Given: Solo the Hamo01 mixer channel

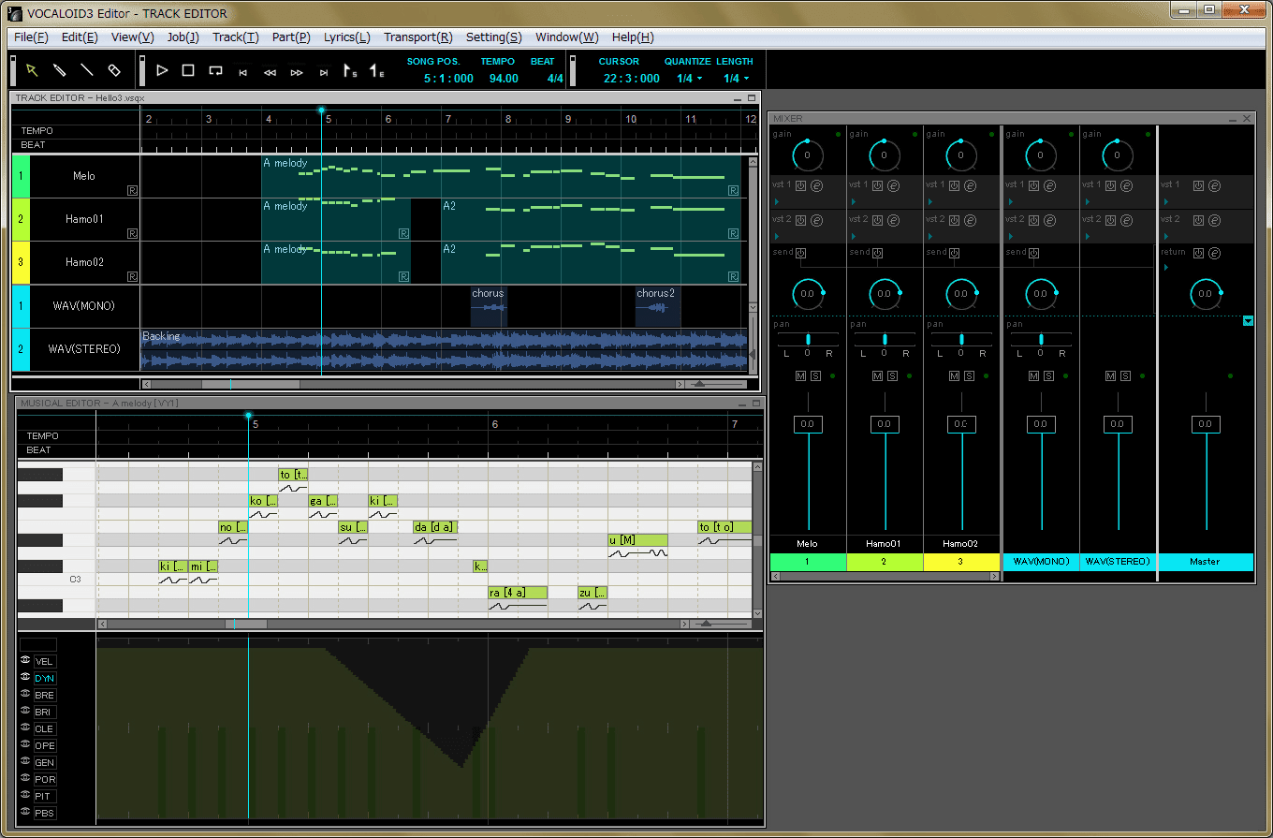Looking at the screenshot, I should (x=892, y=376).
